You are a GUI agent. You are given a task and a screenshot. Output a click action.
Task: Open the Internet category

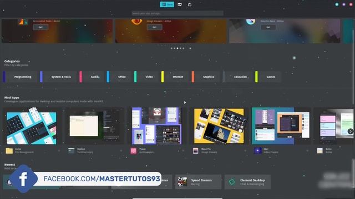[175, 77]
